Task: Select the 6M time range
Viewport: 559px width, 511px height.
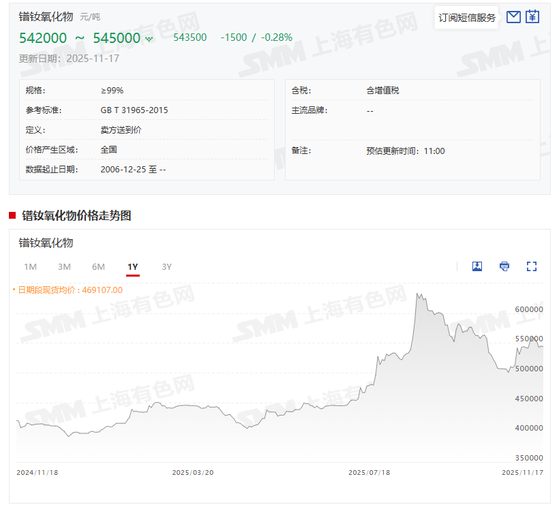Action: click(x=98, y=267)
